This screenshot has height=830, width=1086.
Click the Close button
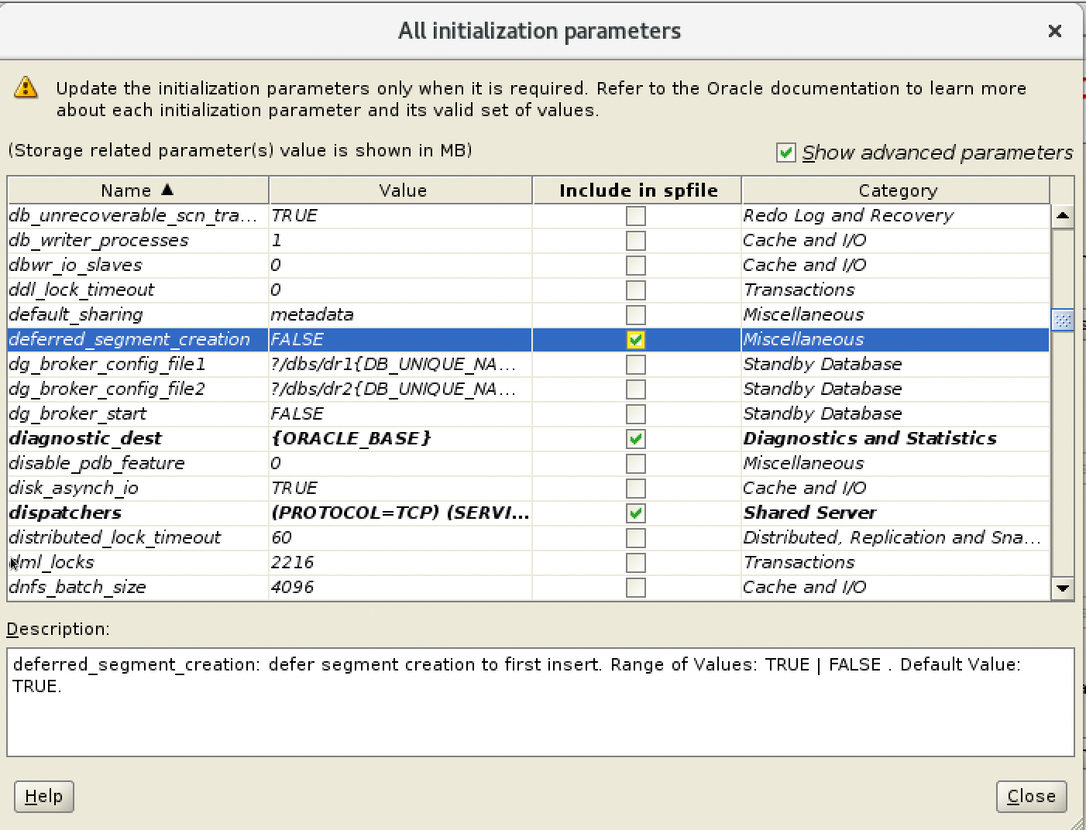(x=1031, y=796)
